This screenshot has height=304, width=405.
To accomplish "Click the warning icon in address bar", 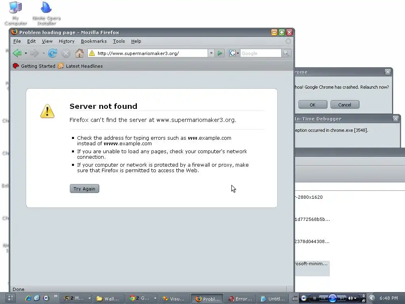I will [x=92, y=53].
